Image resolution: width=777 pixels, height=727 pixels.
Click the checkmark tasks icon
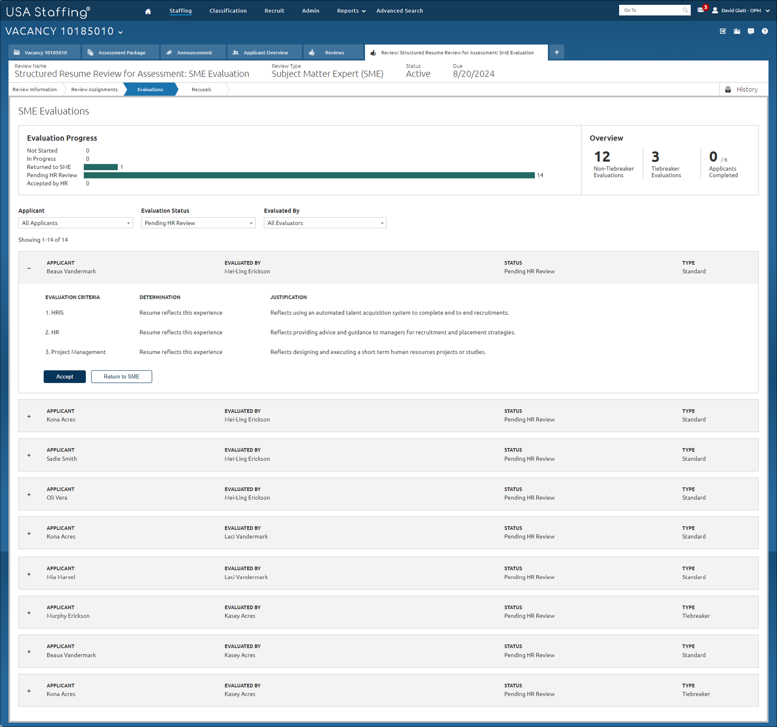click(723, 31)
